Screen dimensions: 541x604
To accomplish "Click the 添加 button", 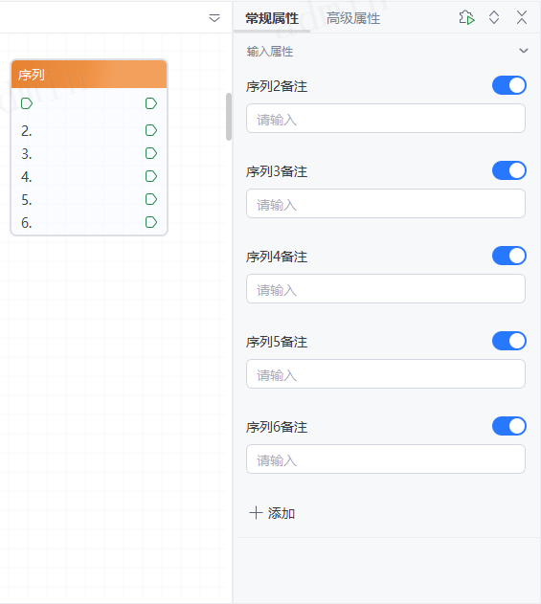I will (x=272, y=513).
